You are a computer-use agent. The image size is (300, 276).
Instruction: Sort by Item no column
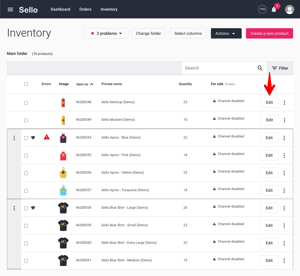pos(85,84)
